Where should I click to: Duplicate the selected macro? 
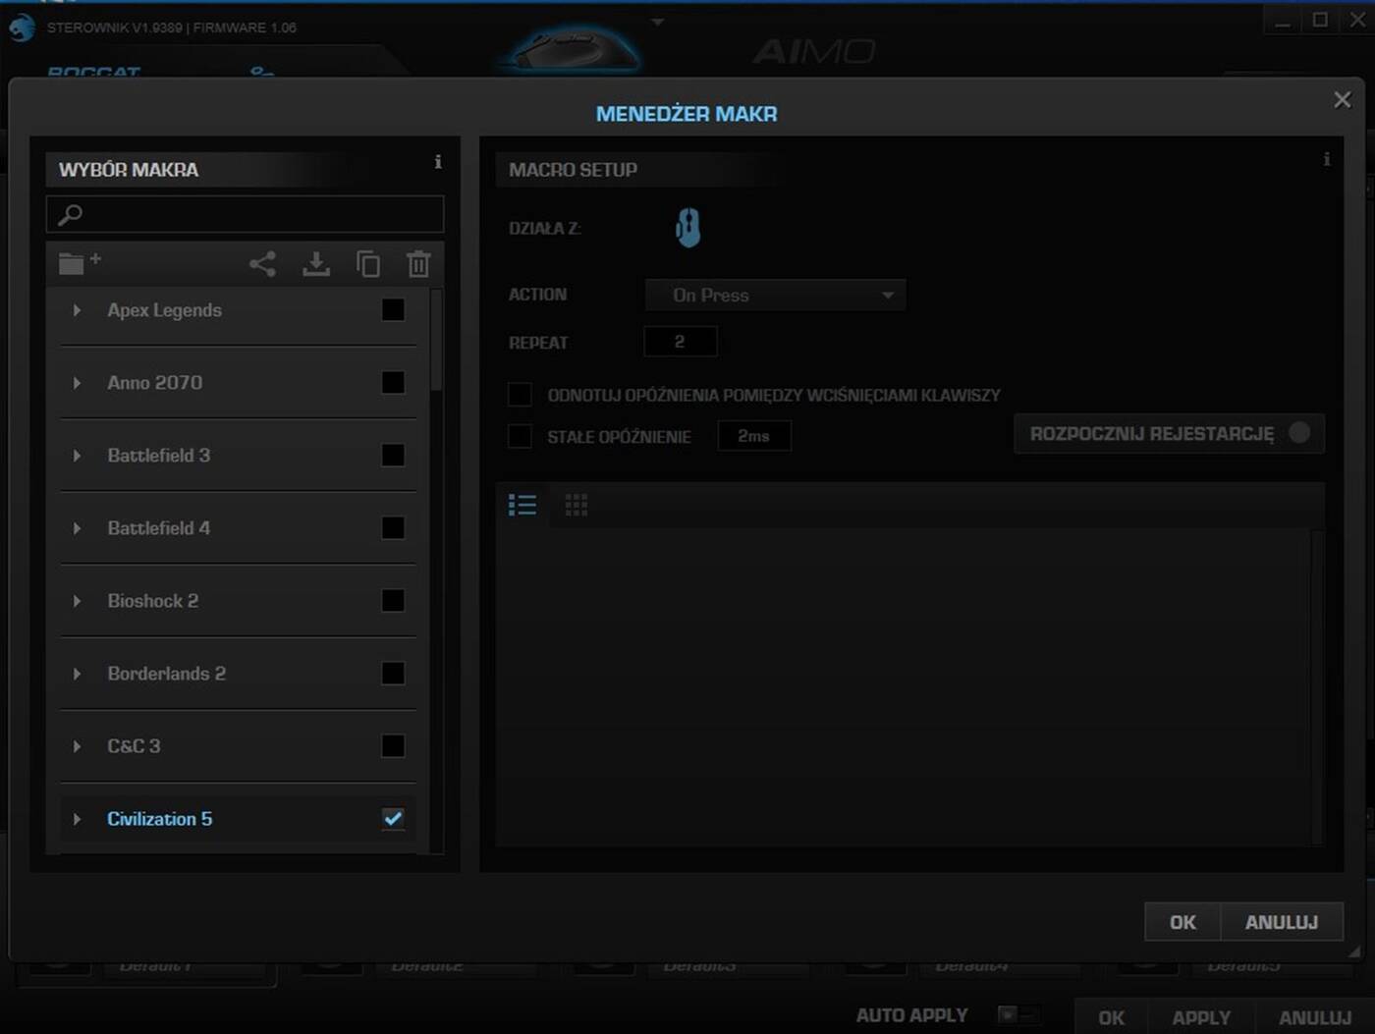coord(368,263)
